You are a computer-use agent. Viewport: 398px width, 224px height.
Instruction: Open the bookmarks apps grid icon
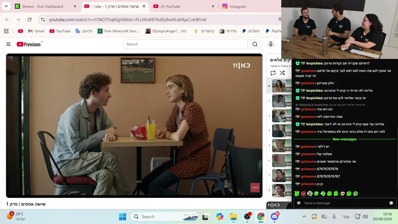6,31
